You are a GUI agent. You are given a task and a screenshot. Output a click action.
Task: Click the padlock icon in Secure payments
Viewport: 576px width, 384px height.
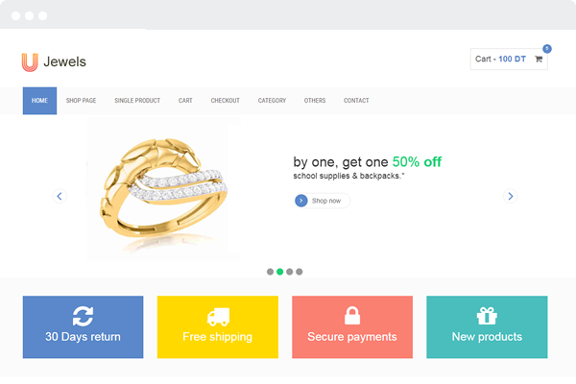point(352,315)
